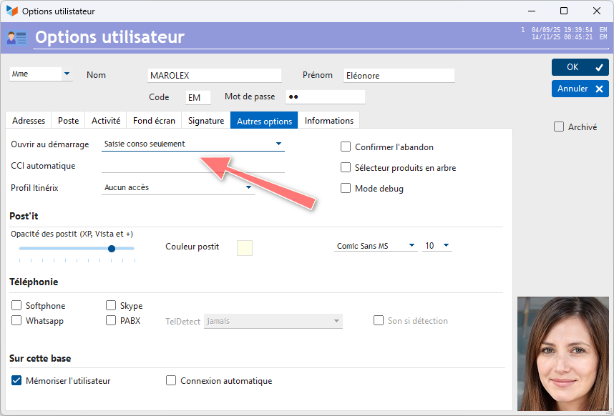Click the user profile icon in header
Image resolution: width=614 pixels, height=416 pixels.
[17, 38]
